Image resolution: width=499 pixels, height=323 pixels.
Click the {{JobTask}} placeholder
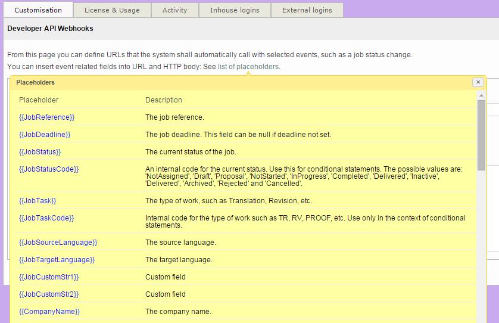point(38,201)
